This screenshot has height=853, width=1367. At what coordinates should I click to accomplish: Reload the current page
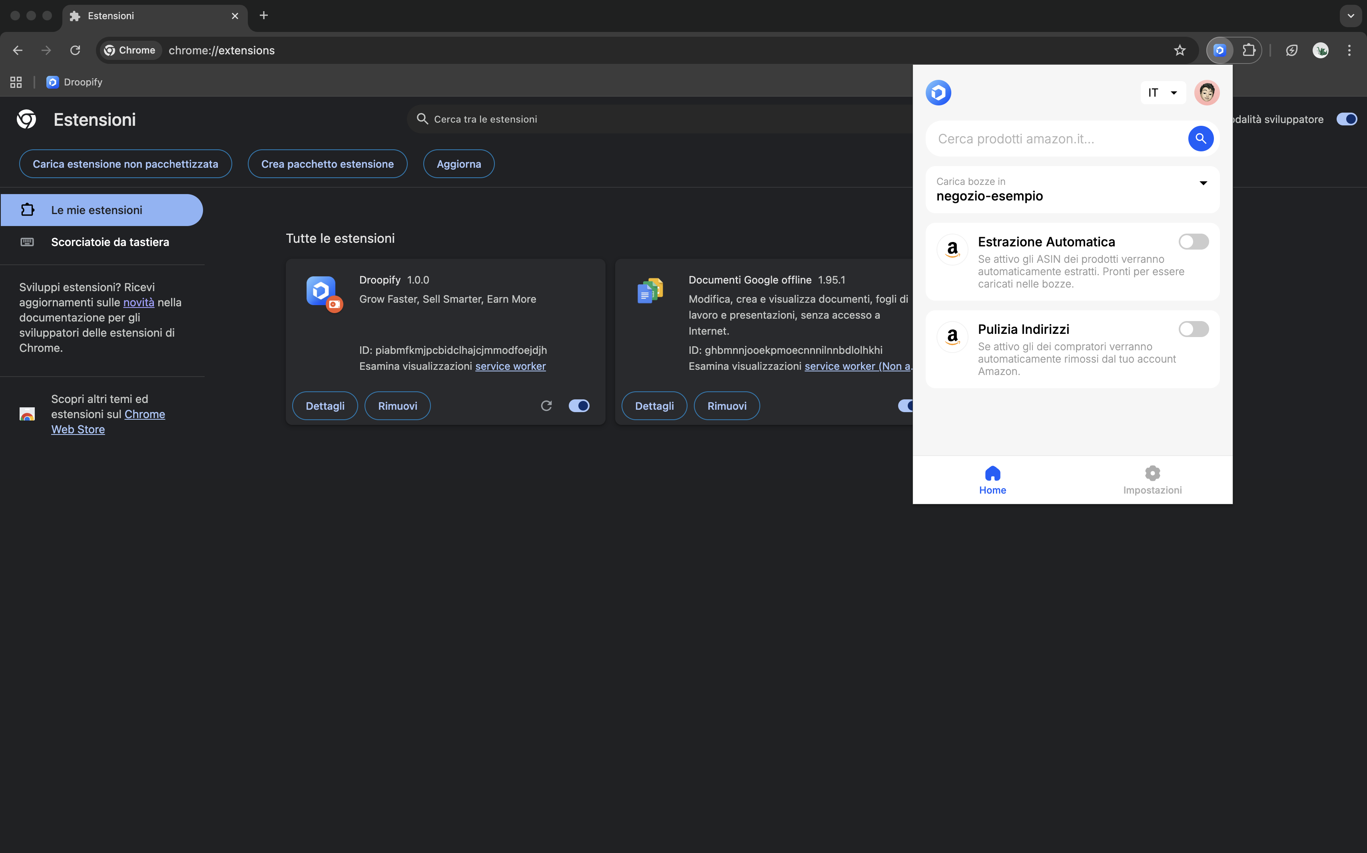[75, 50]
